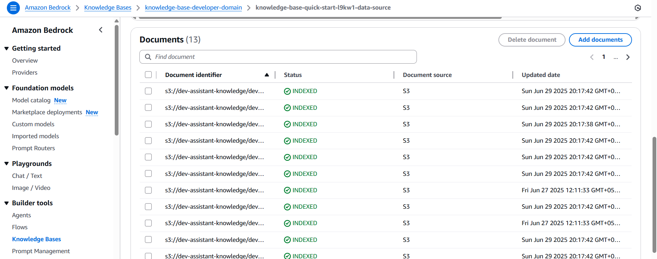Screen dimensions: 657x259
Task: Click the pagination ellipsis
Action: pos(616,57)
